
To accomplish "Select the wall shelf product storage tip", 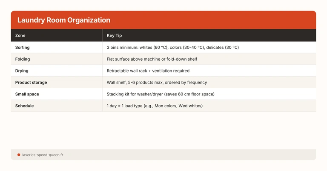I will click(157, 82).
